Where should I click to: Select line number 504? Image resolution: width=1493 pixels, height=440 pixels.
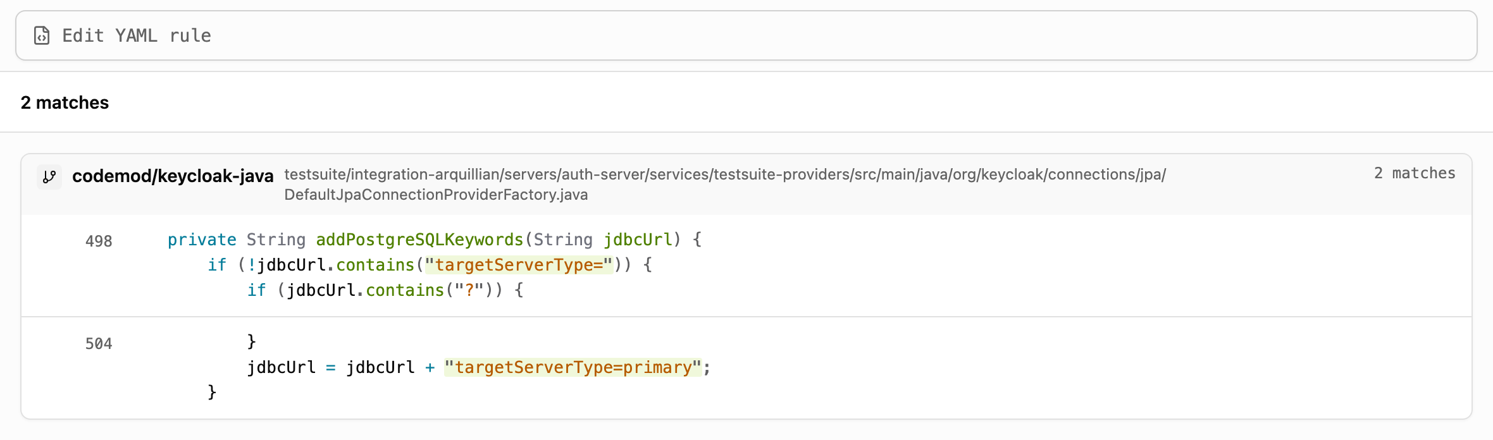[x=99, y=343]
